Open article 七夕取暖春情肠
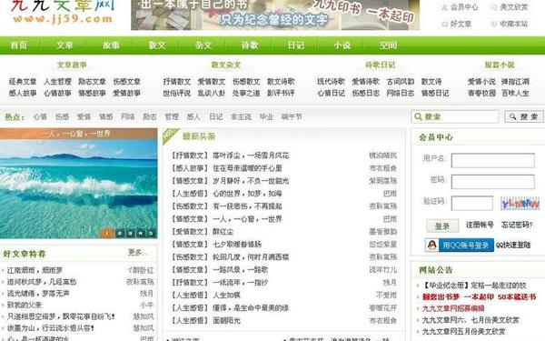The height and width of the screenshot is (341, 545). 237,245
